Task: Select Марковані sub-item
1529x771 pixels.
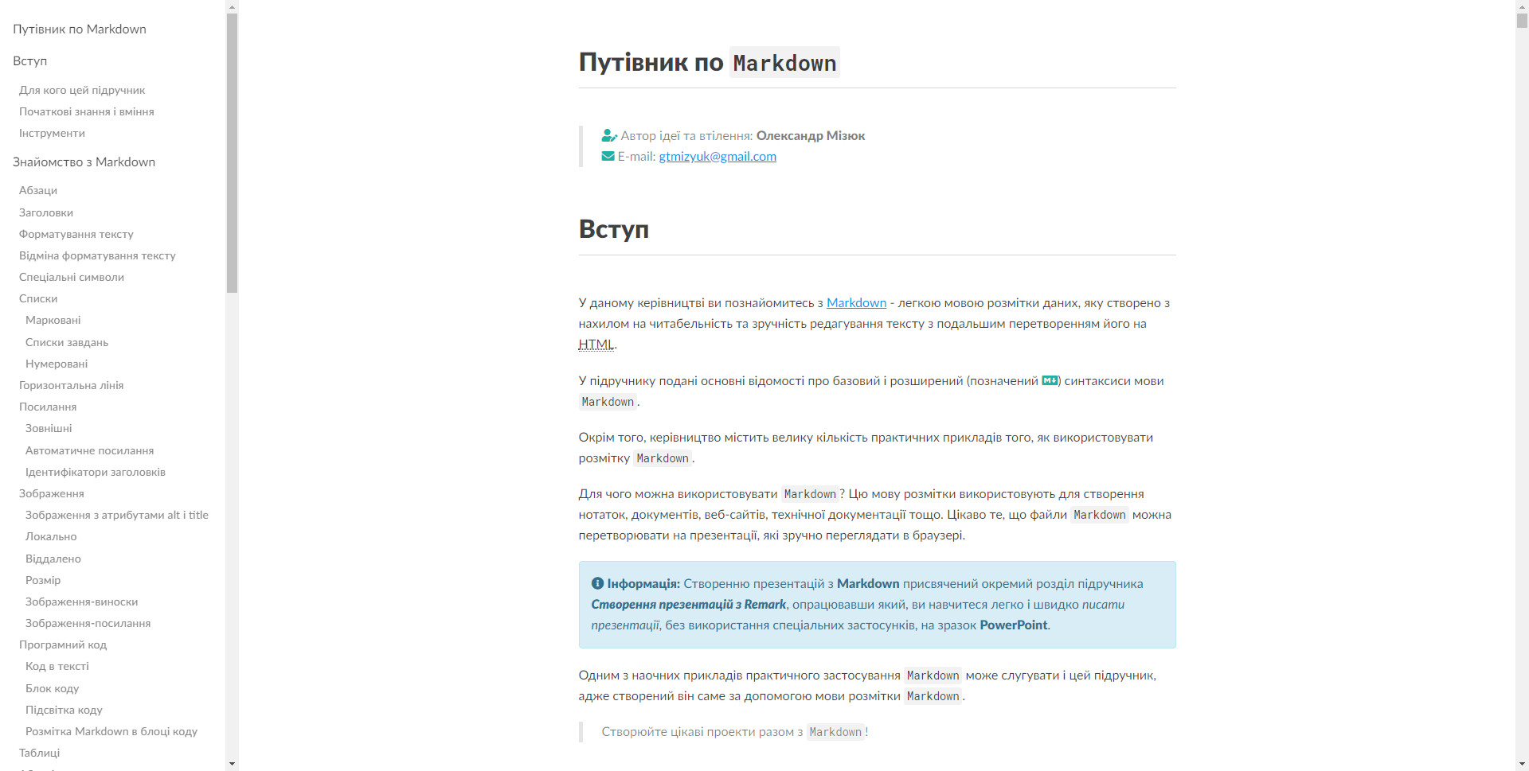Action: 53,320
